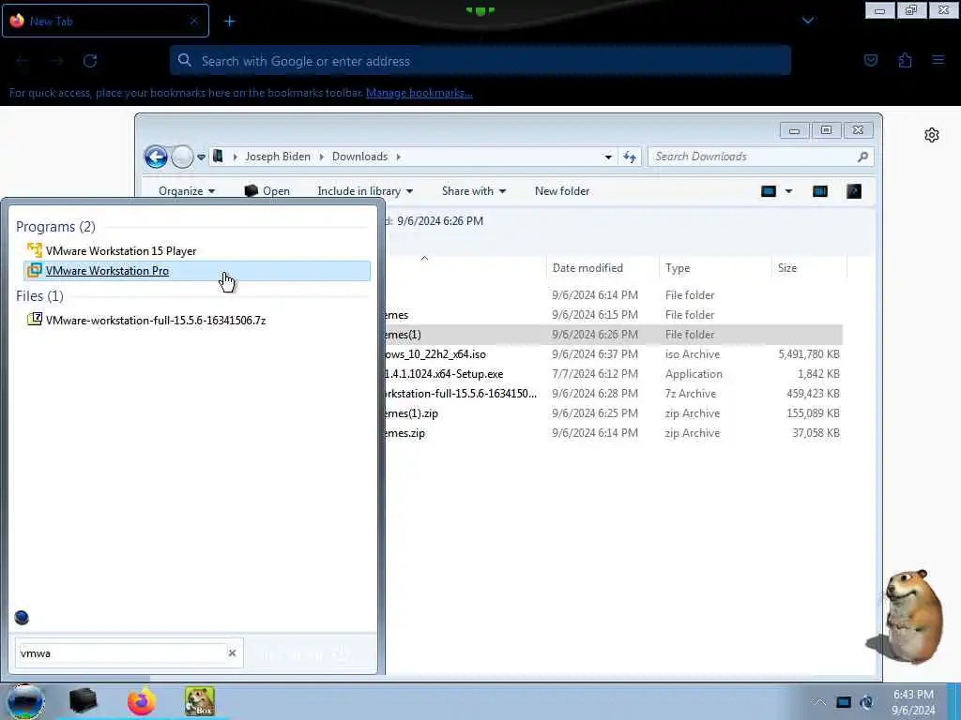Screen dimensions: 961x720
Task: Open new tab page settings gear
Action: [932, 135]
